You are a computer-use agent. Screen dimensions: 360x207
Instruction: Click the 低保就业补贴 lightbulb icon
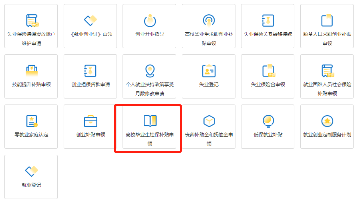268,121
